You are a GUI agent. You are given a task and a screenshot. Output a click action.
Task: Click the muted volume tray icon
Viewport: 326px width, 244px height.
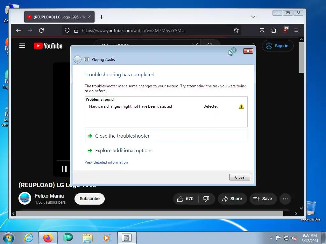coord(294,238)
